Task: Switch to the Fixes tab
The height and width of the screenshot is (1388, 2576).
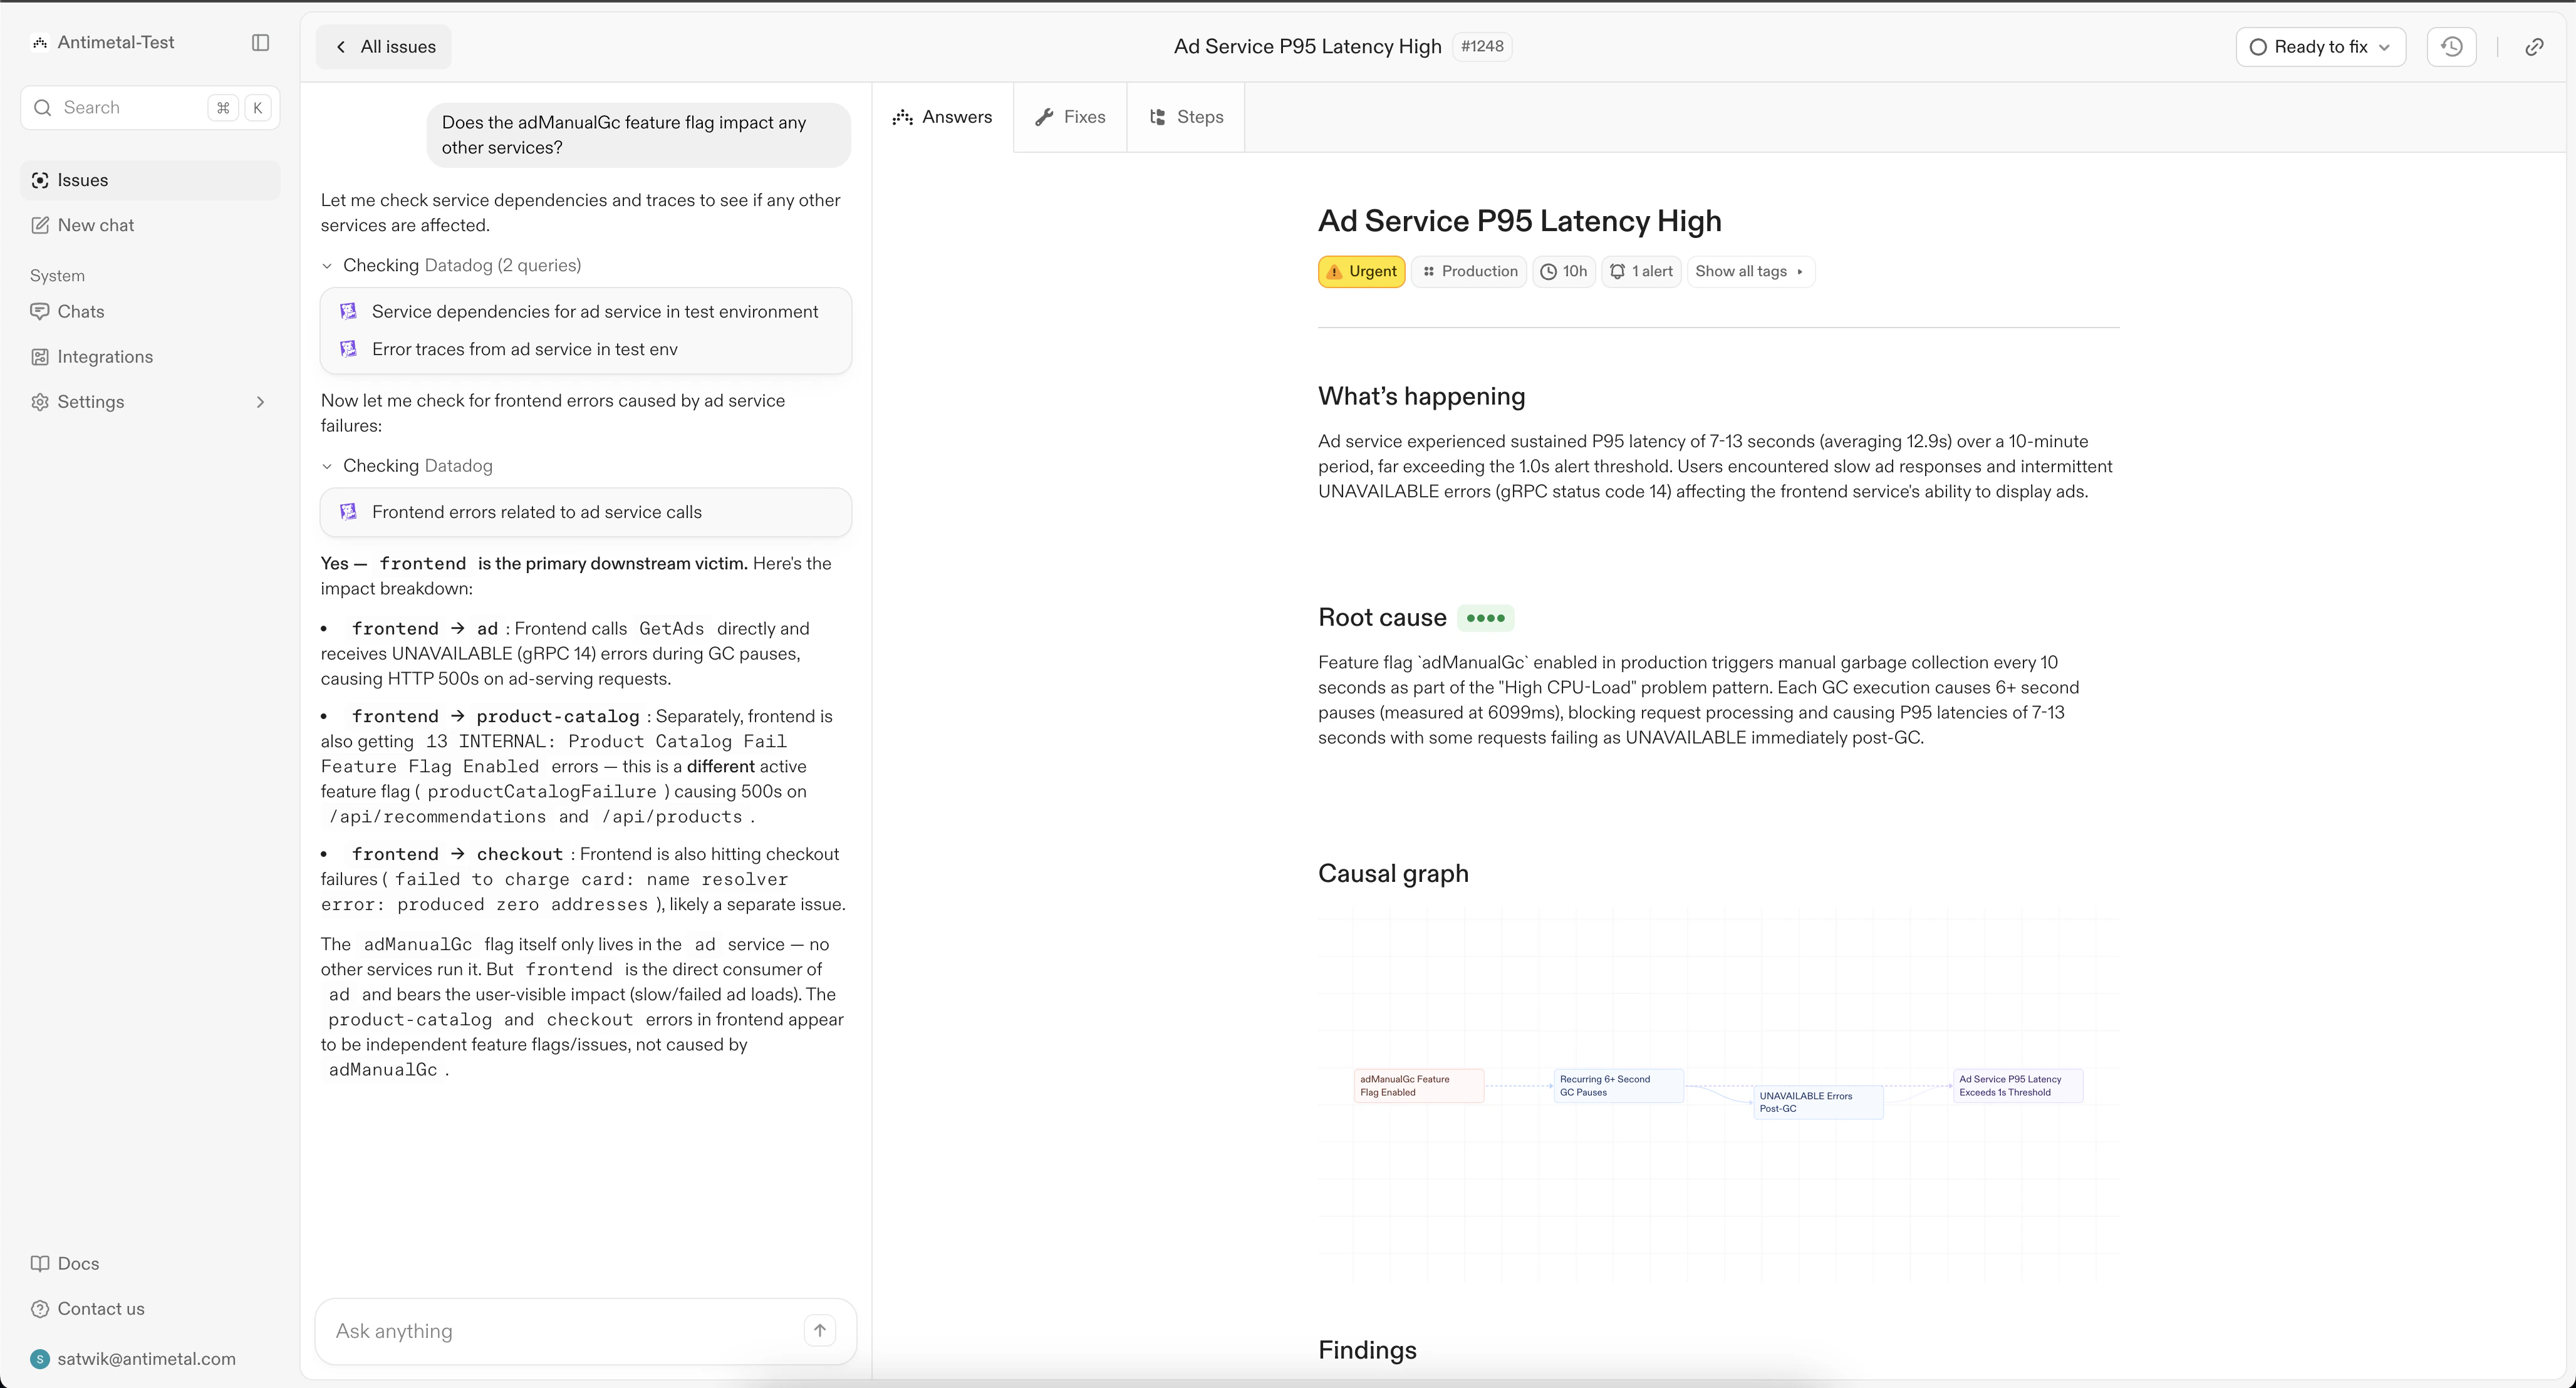Action: point(1070,117)
